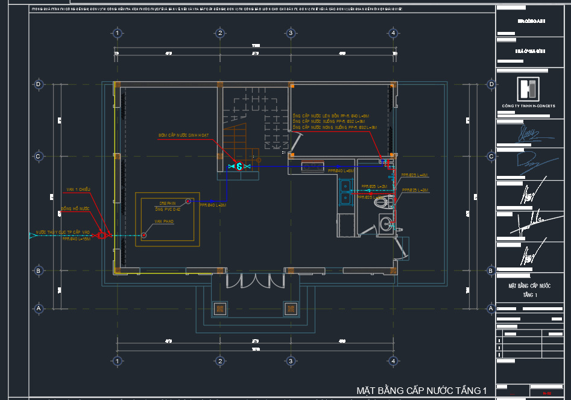Click the "ĐỒNG HỒ NƯỚC" label
The height and width of the screenshot is (400, 571).
click(x=75, y=208)
